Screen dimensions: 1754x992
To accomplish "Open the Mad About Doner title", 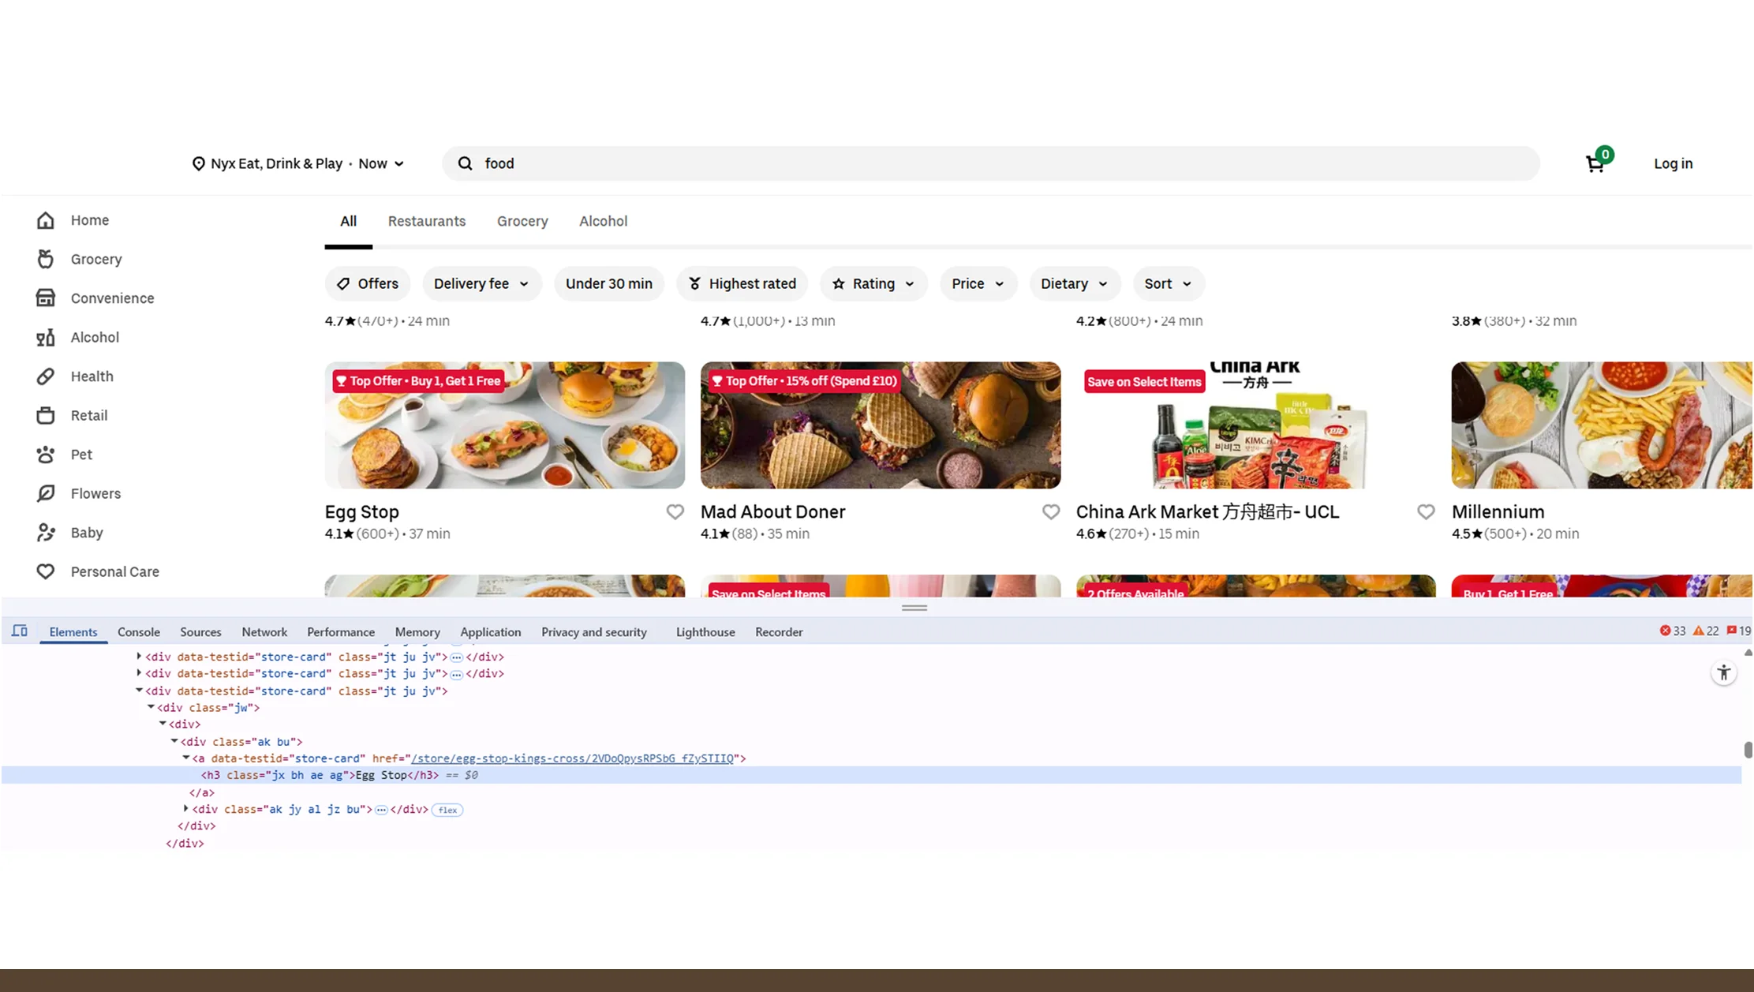I will pyautogui.click(x=772, y=512).
